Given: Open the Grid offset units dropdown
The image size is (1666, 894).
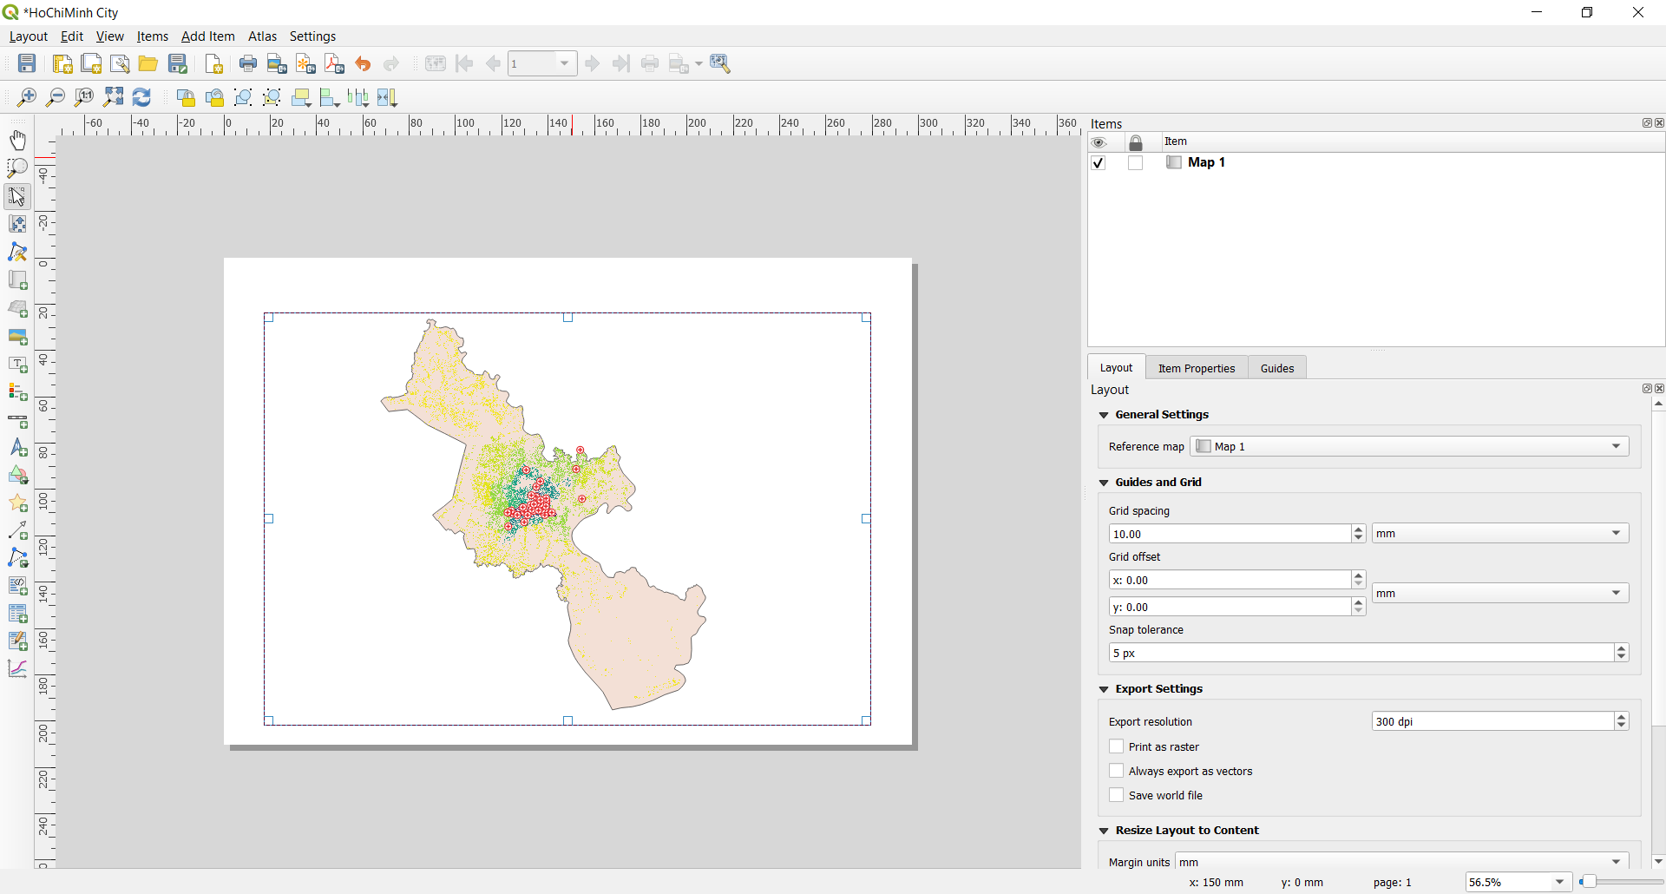Looking at the screenshot, I should pos(1500,594).
